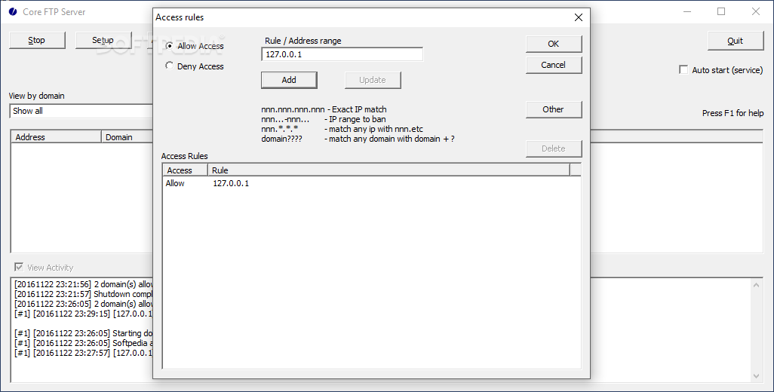Cancel the Access rules dialog
This screenshot has height=392, width=774.
pyautogui.click(x=554, y=65)
